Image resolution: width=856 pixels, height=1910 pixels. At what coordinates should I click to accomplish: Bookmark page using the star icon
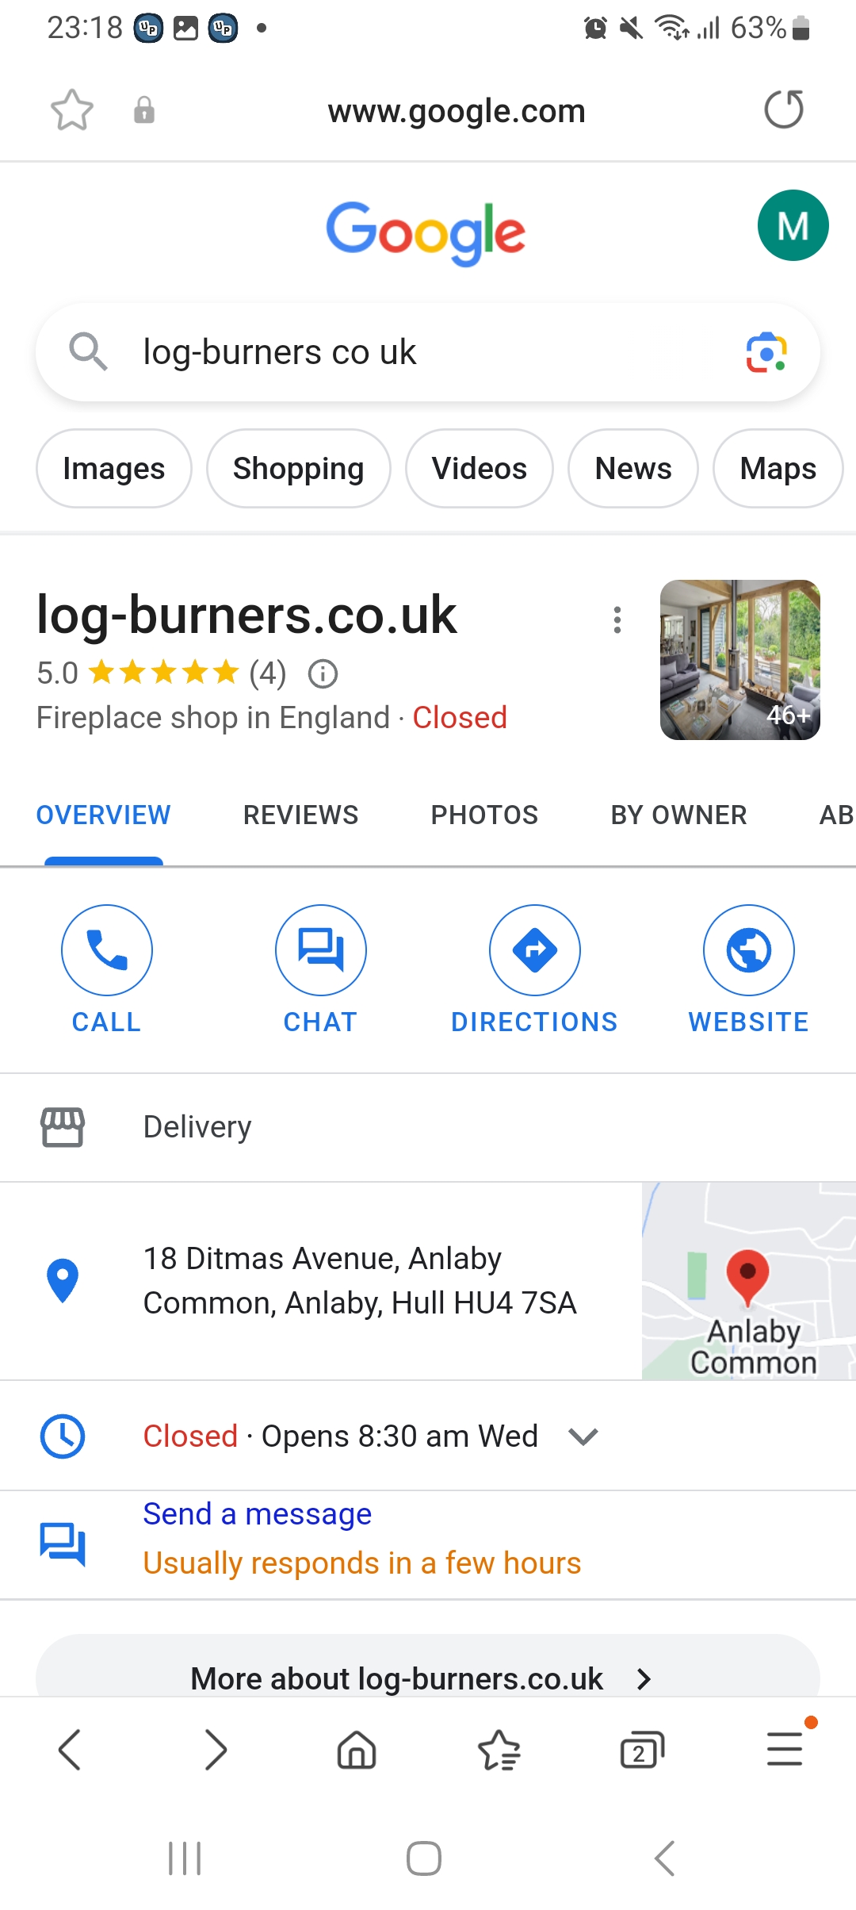point(72,109)
